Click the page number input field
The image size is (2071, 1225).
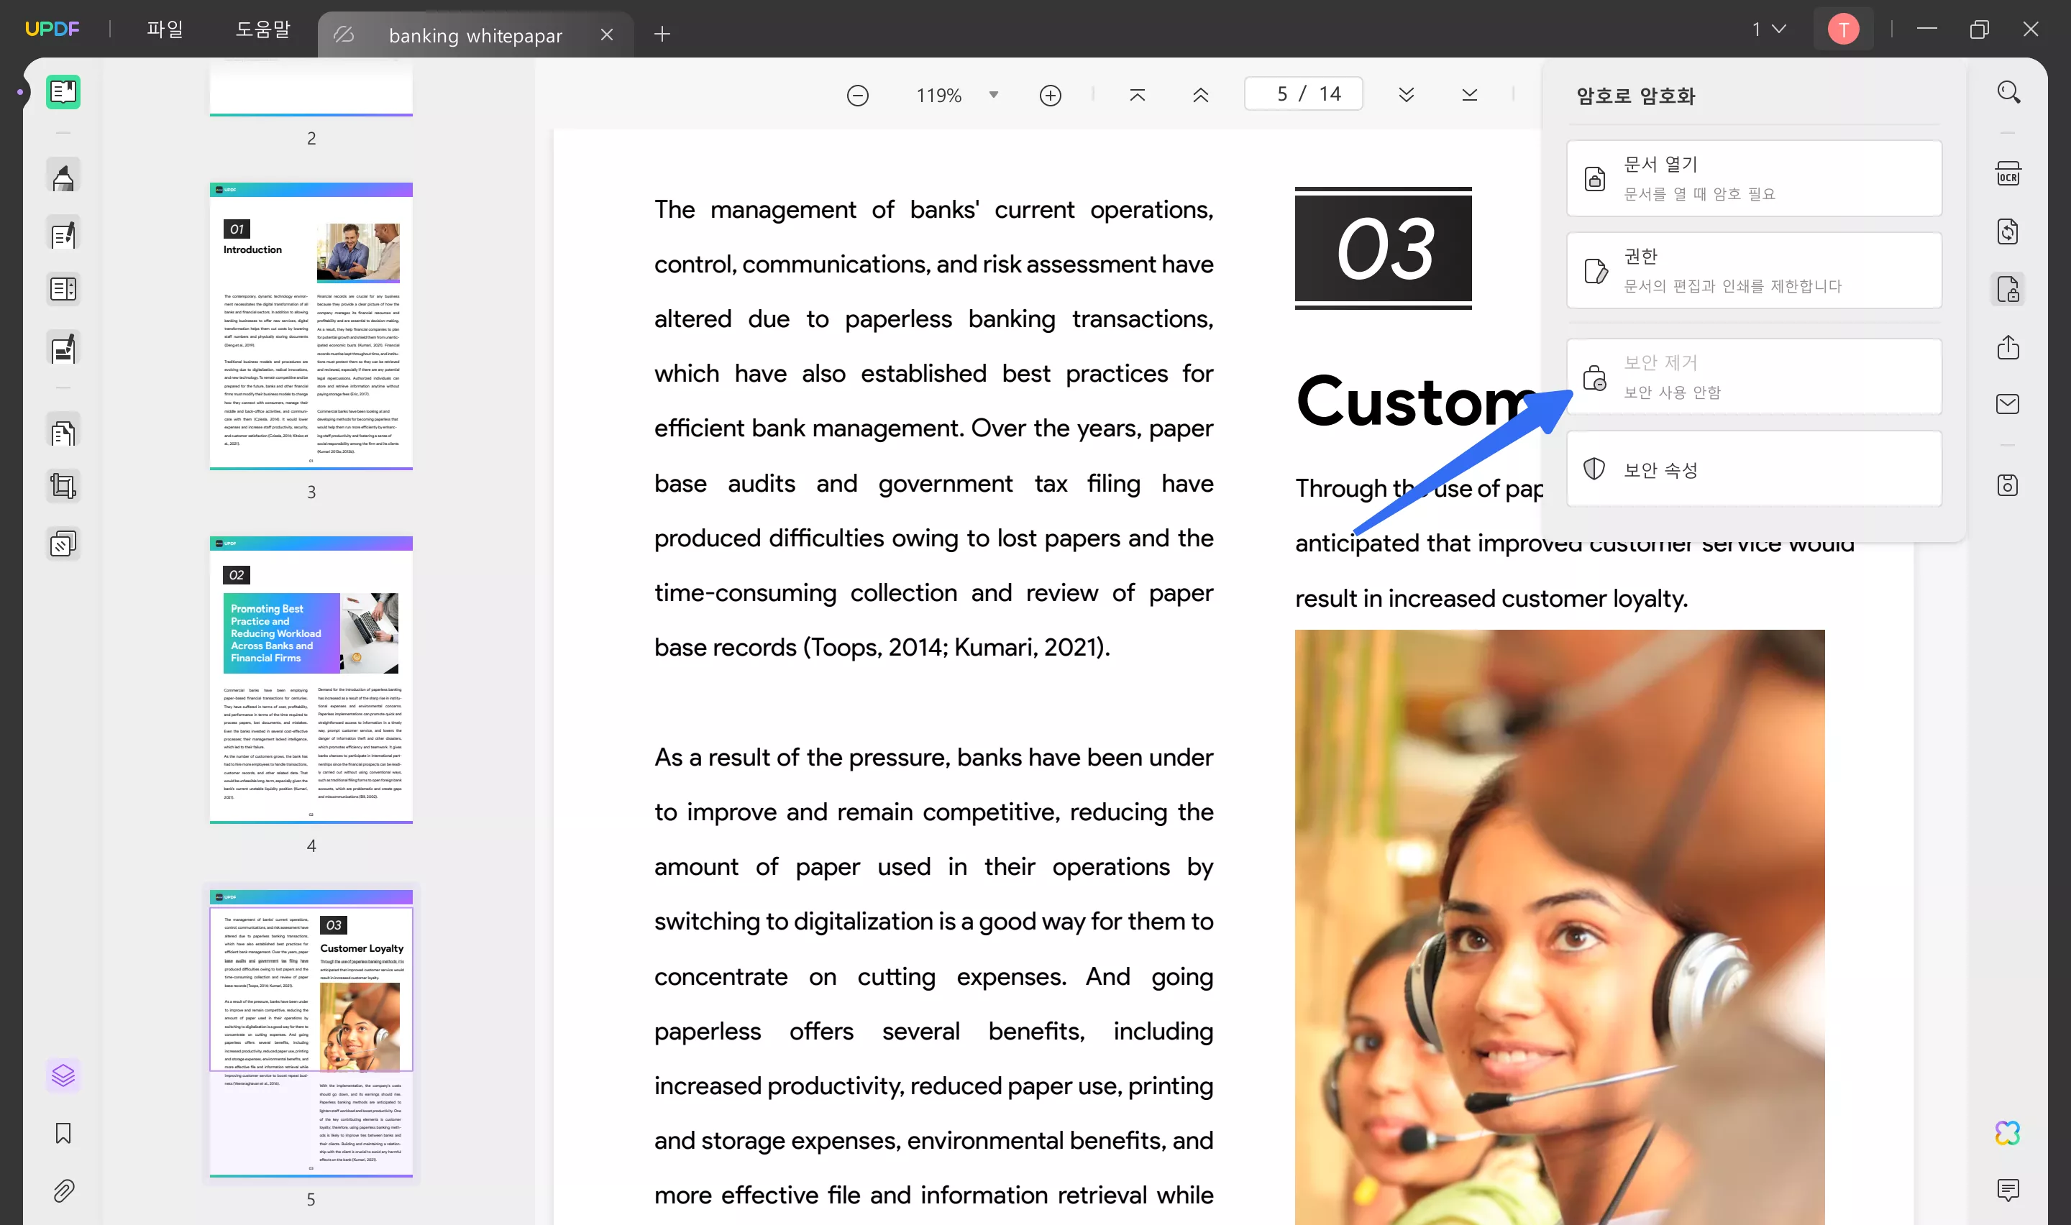(x=1303, y=94)
